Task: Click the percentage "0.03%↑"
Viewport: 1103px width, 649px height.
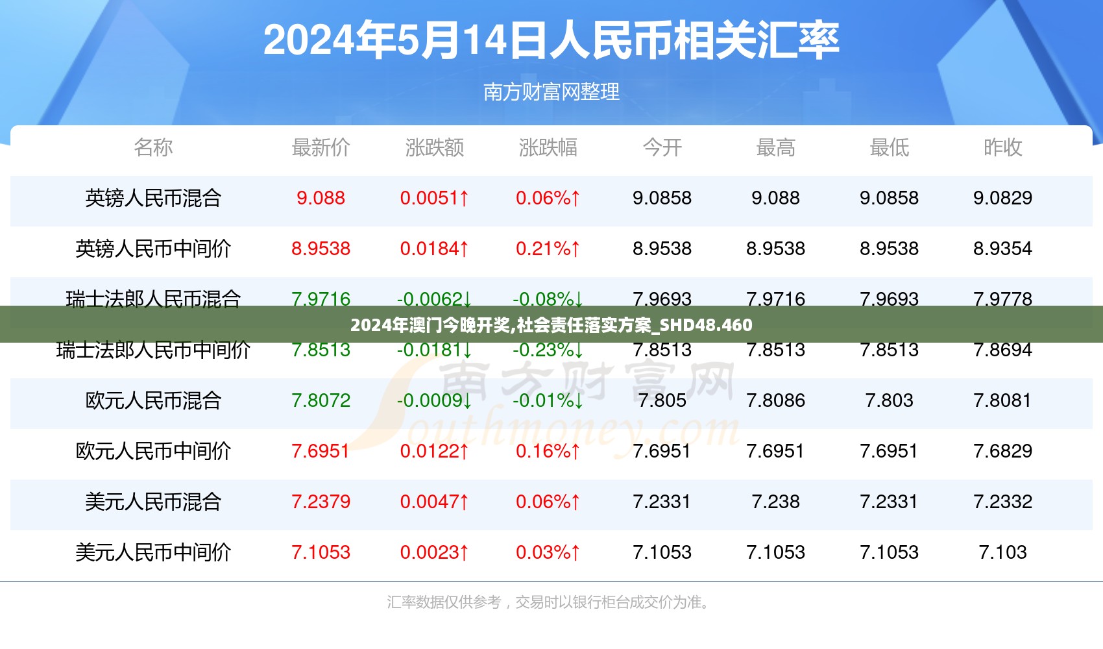Action: 548,552
